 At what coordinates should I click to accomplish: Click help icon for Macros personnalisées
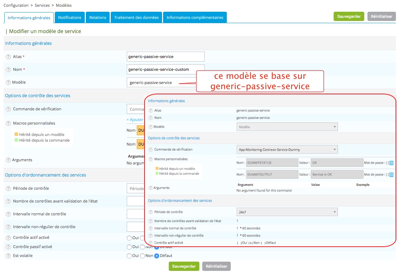pyautogui.click(x=8, y=123)
